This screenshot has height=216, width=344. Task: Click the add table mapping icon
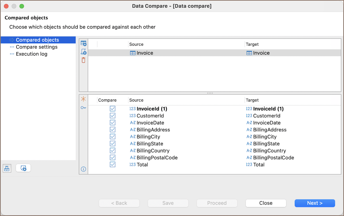pos(83,44)
